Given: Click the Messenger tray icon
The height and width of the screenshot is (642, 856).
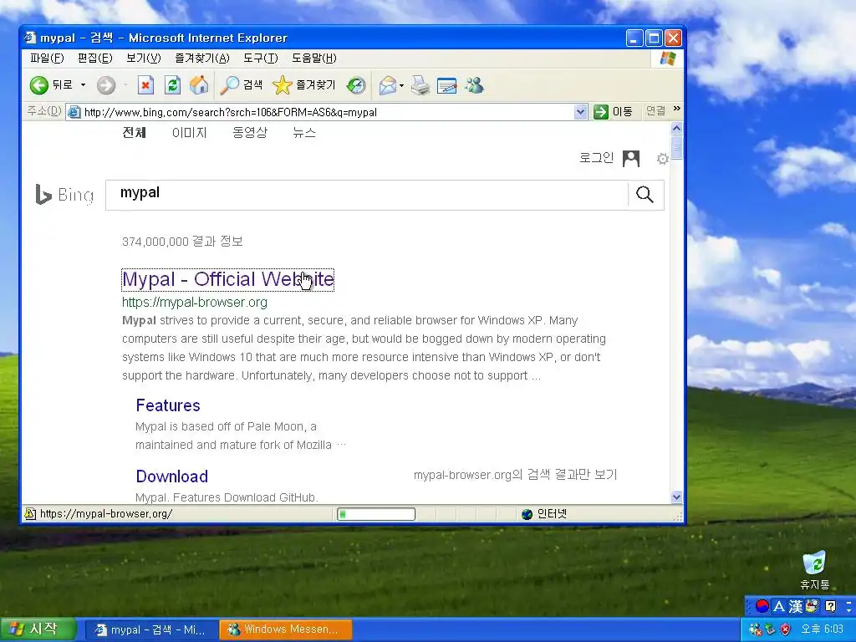Looking at the screenshot, I should [x=756, y=629].
